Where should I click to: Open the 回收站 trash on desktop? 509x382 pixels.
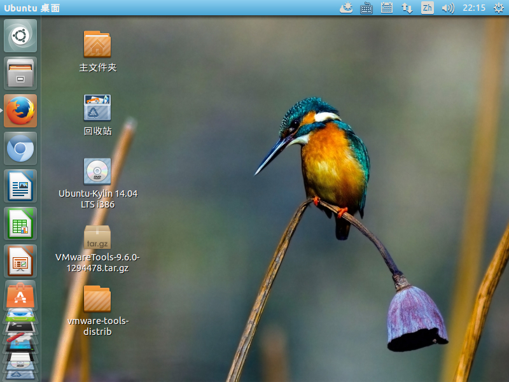97,115
